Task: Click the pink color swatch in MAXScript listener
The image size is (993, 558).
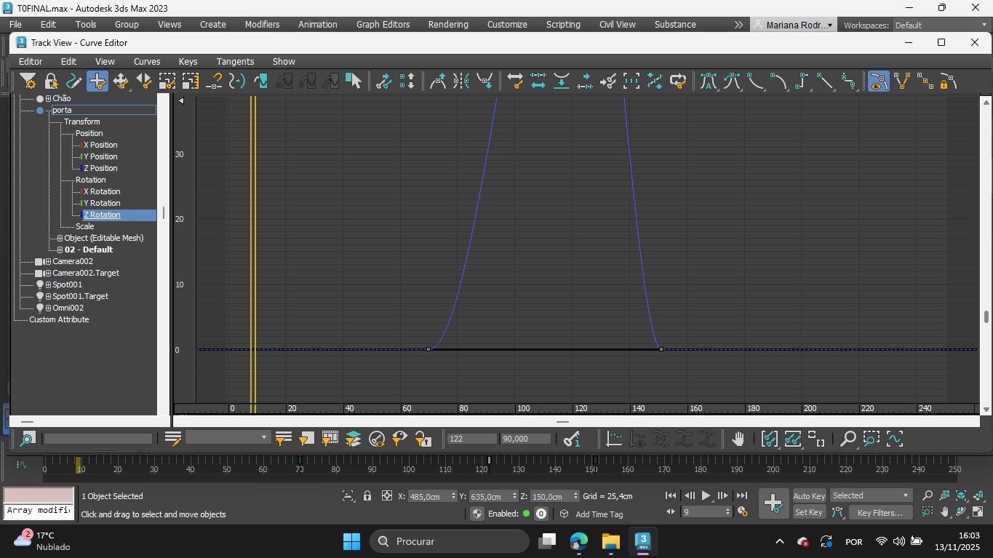Action: point(39,495)
